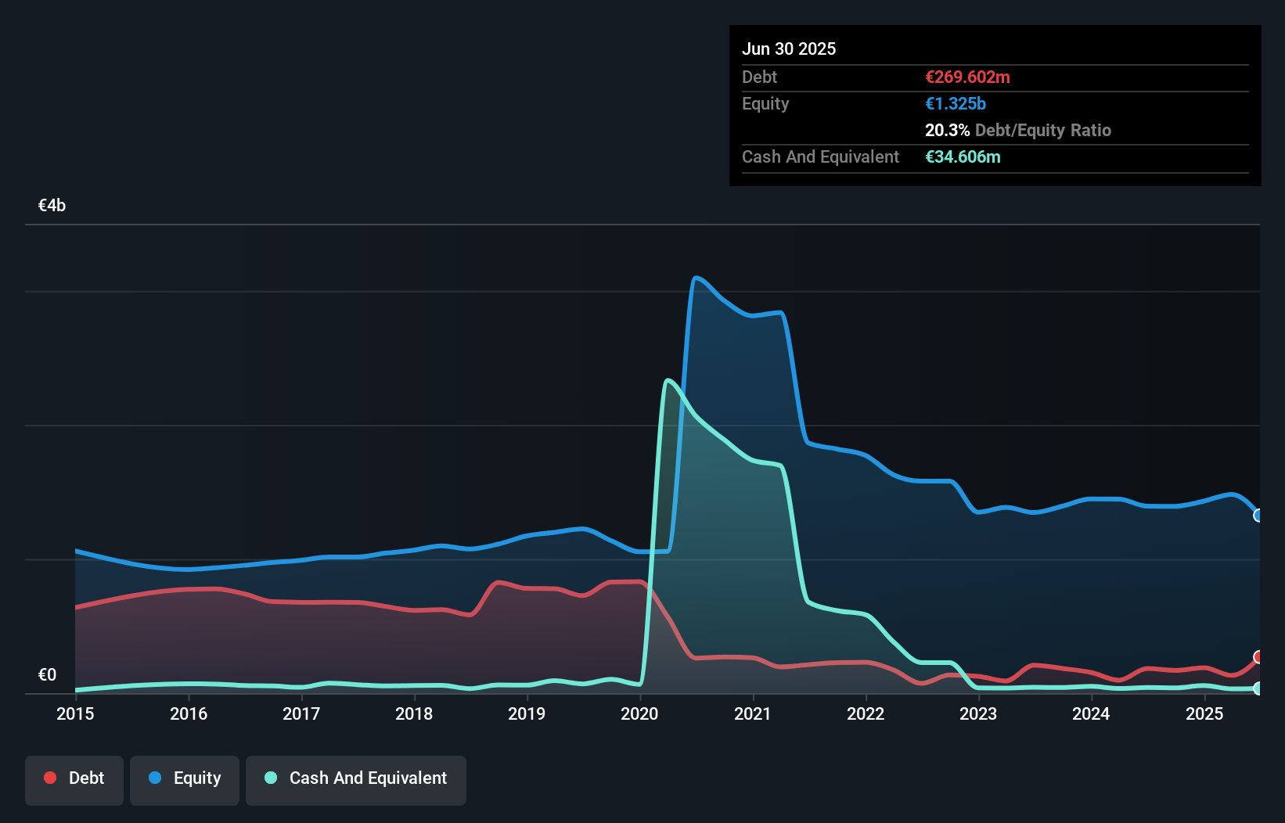Collapse the Cash And Equivalent tooltip row
Image resolution: width=1285 pixels, height=823 pixels.
[820, 156]
